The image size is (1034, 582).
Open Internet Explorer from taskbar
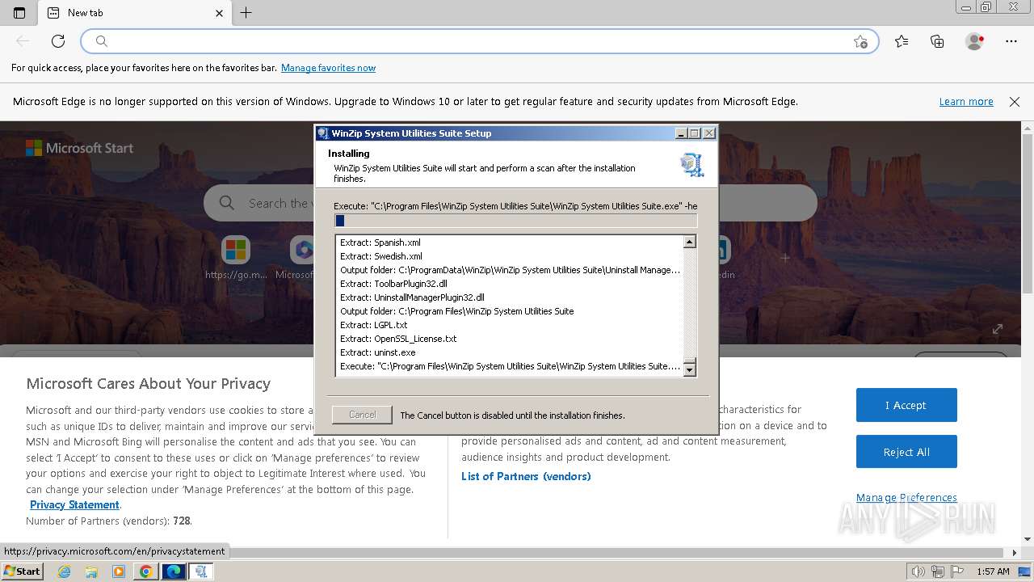click(x=65, y=571)
